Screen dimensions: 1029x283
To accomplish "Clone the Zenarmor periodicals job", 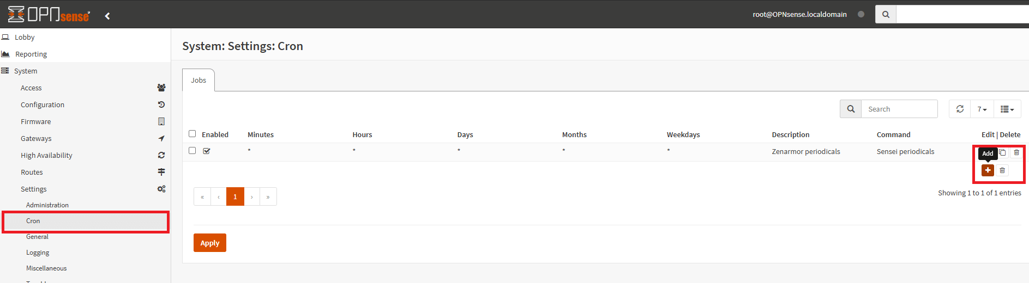I will 1002,152.
